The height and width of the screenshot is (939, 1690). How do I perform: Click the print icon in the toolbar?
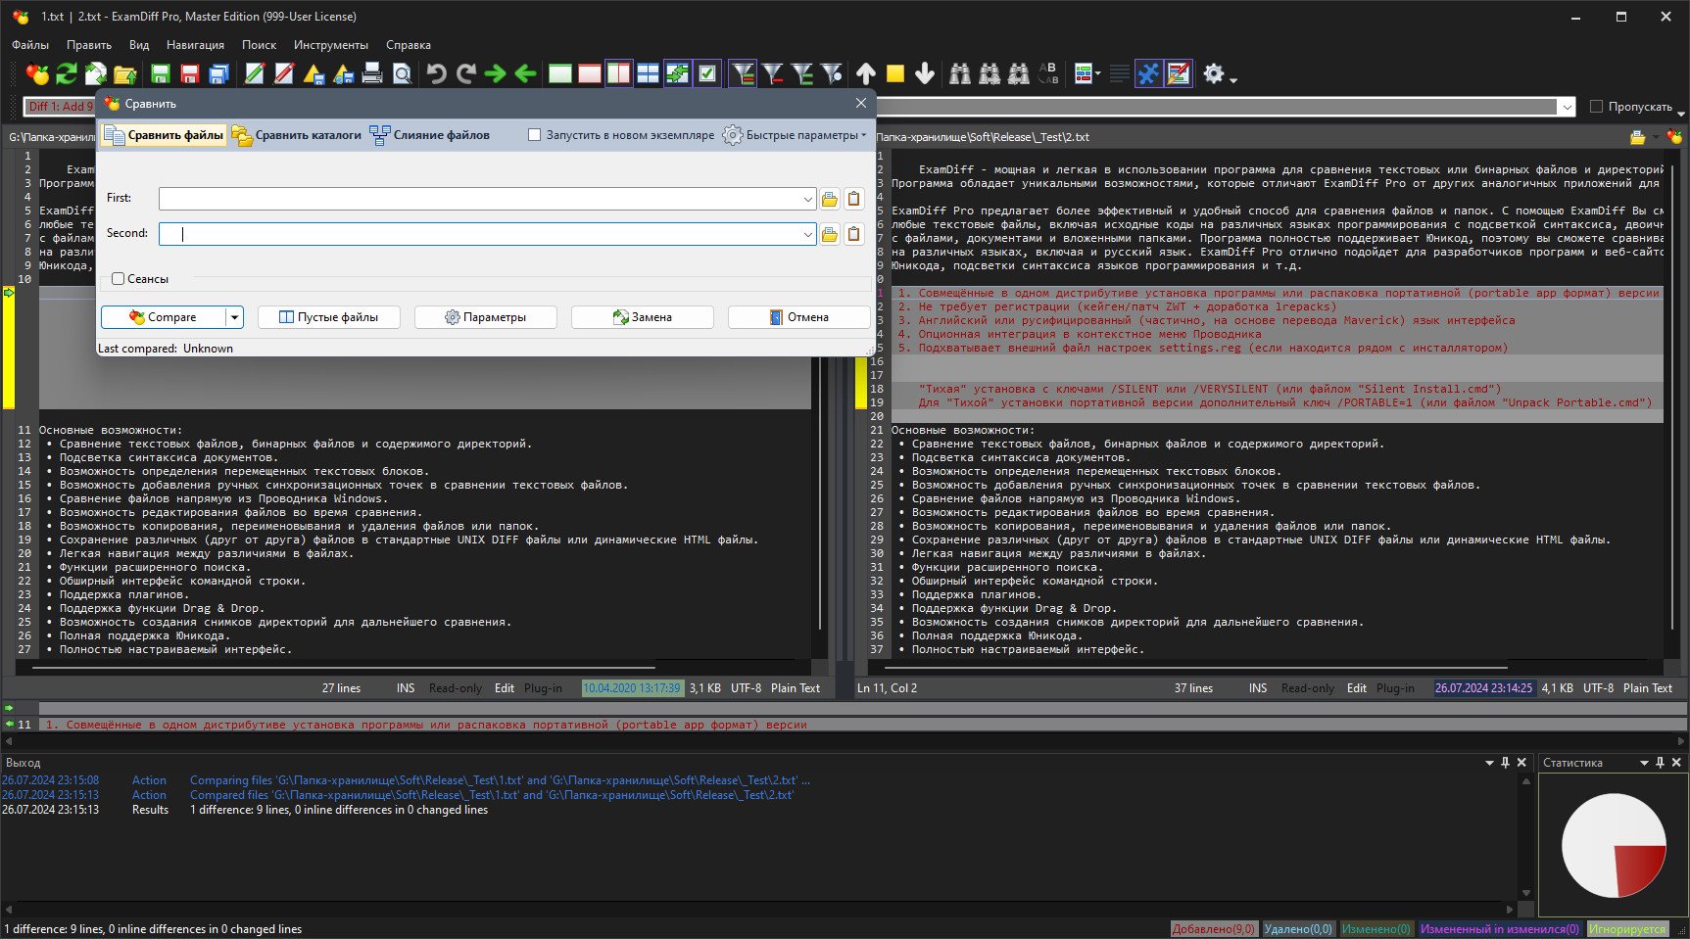click(372, 73)
